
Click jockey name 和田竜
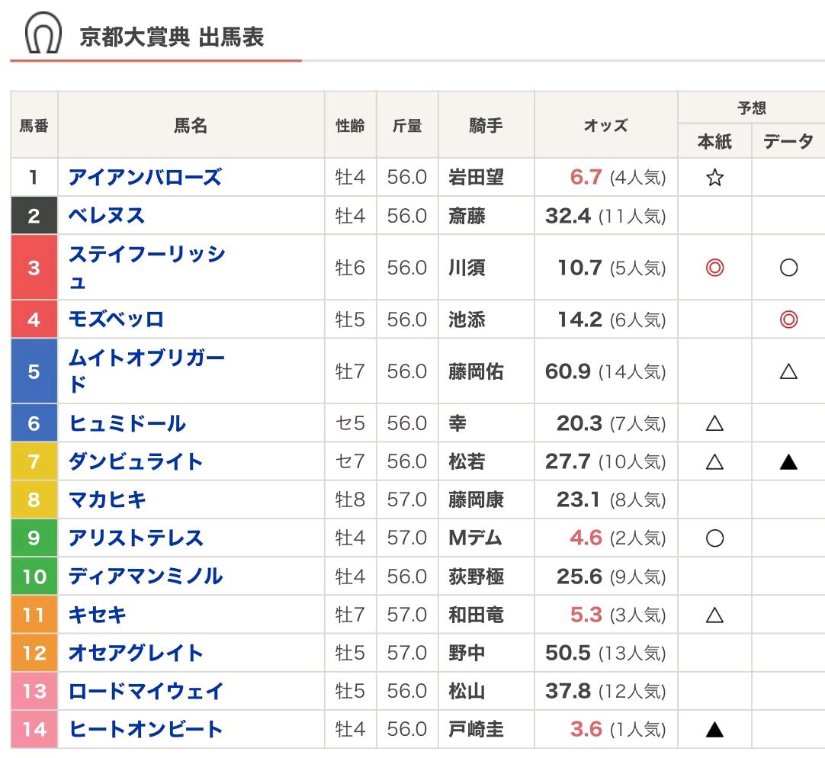476,615
